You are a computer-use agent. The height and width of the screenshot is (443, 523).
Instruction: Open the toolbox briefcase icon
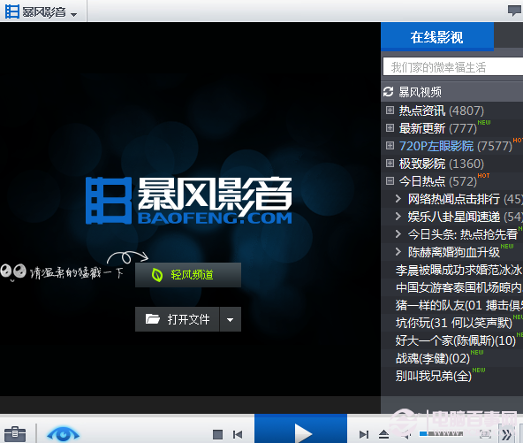pyautogui.click(x=15, y=434)
